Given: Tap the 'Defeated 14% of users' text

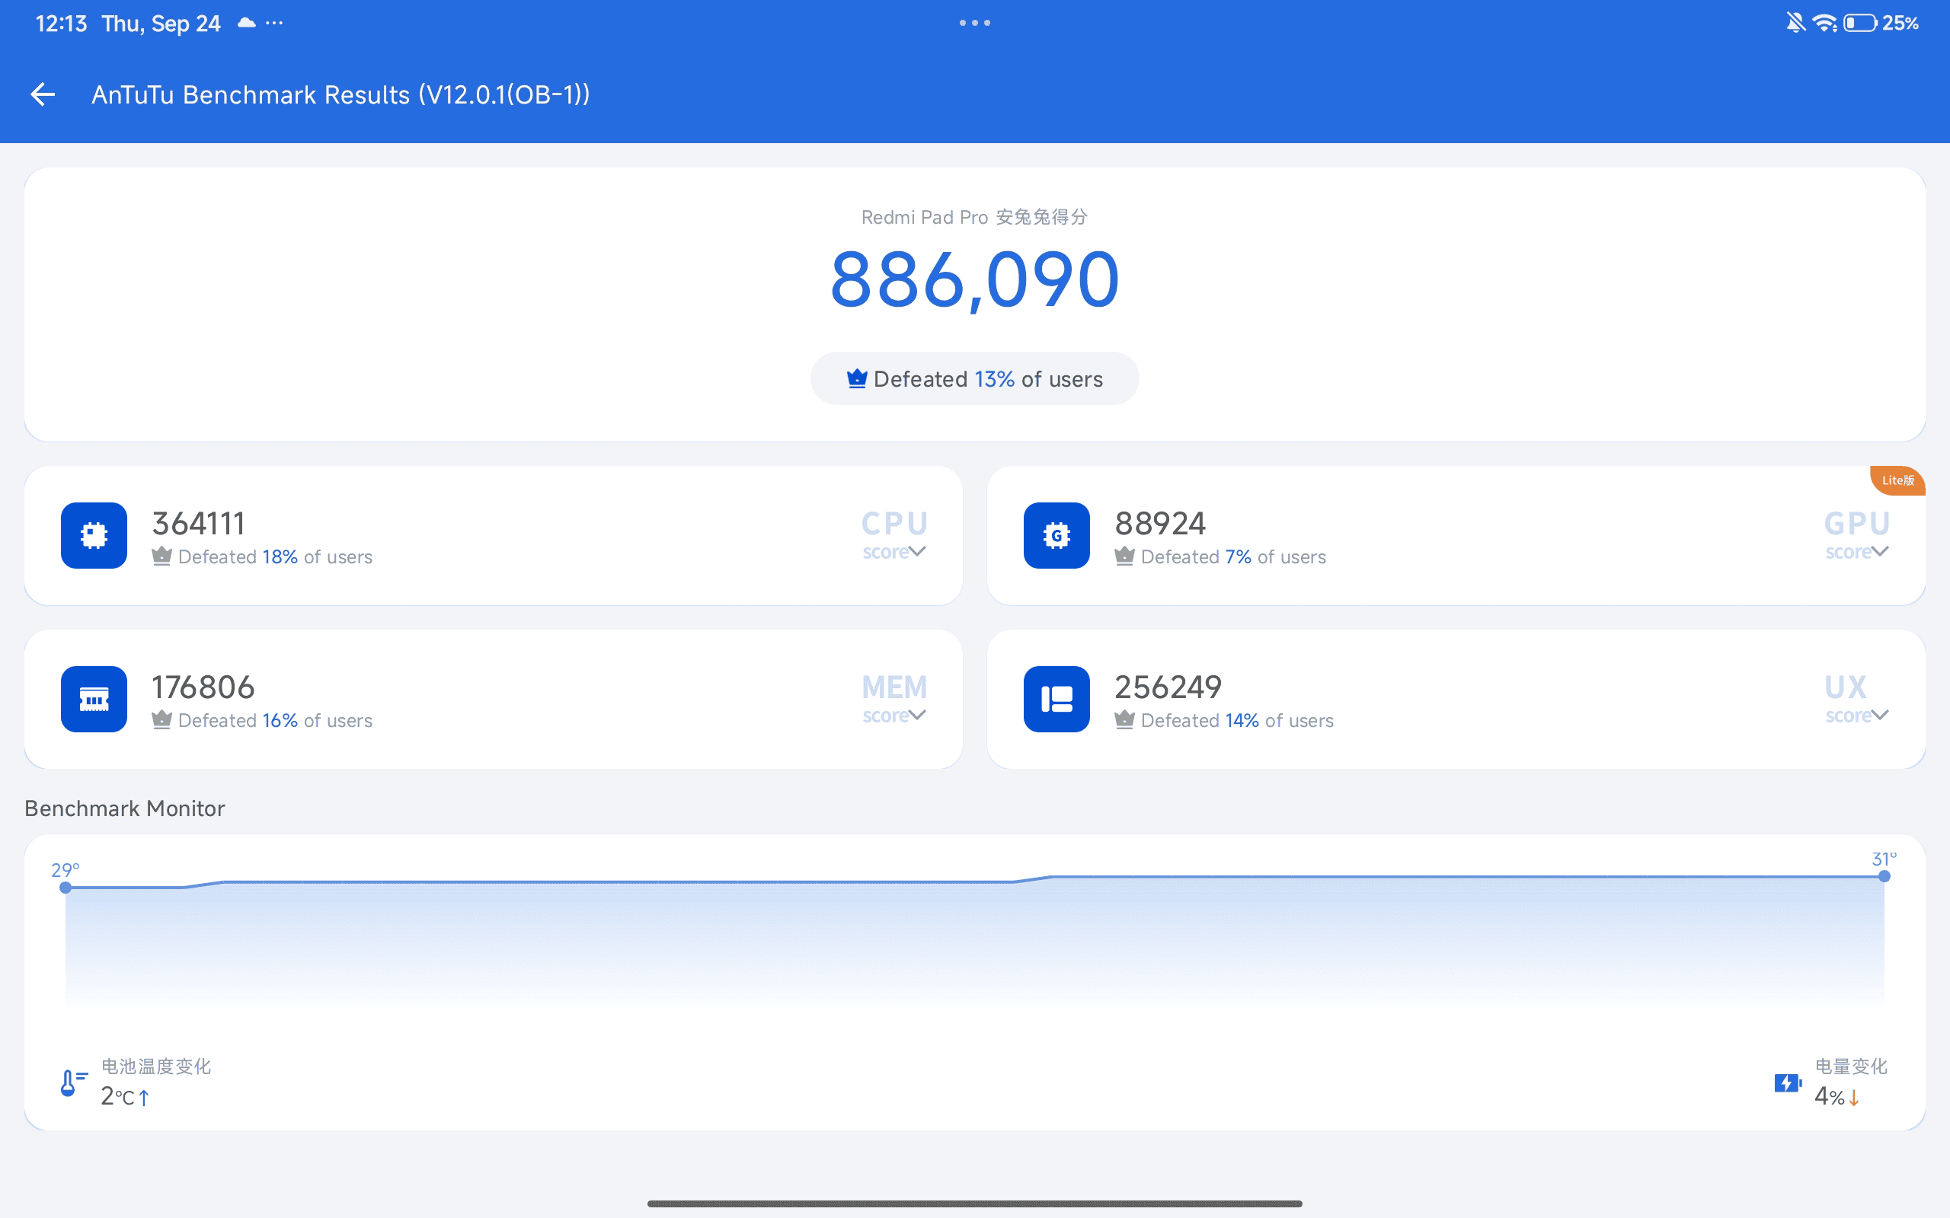Looking at the screenshot, I should [1237, 720].
